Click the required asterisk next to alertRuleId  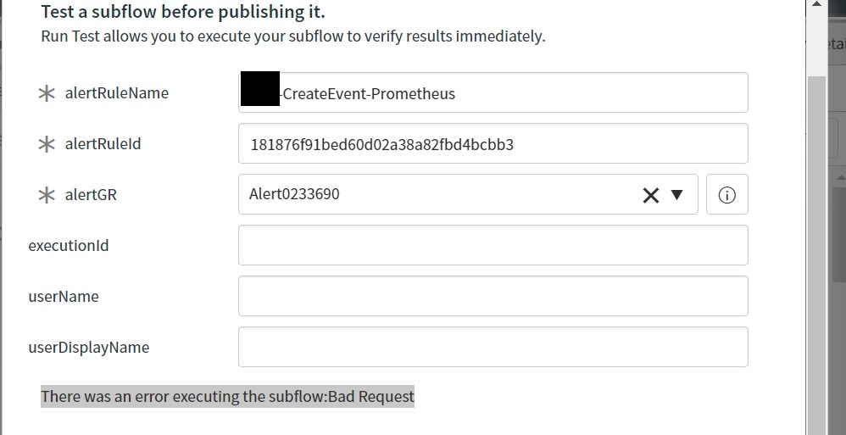click(x=47, y=144)
